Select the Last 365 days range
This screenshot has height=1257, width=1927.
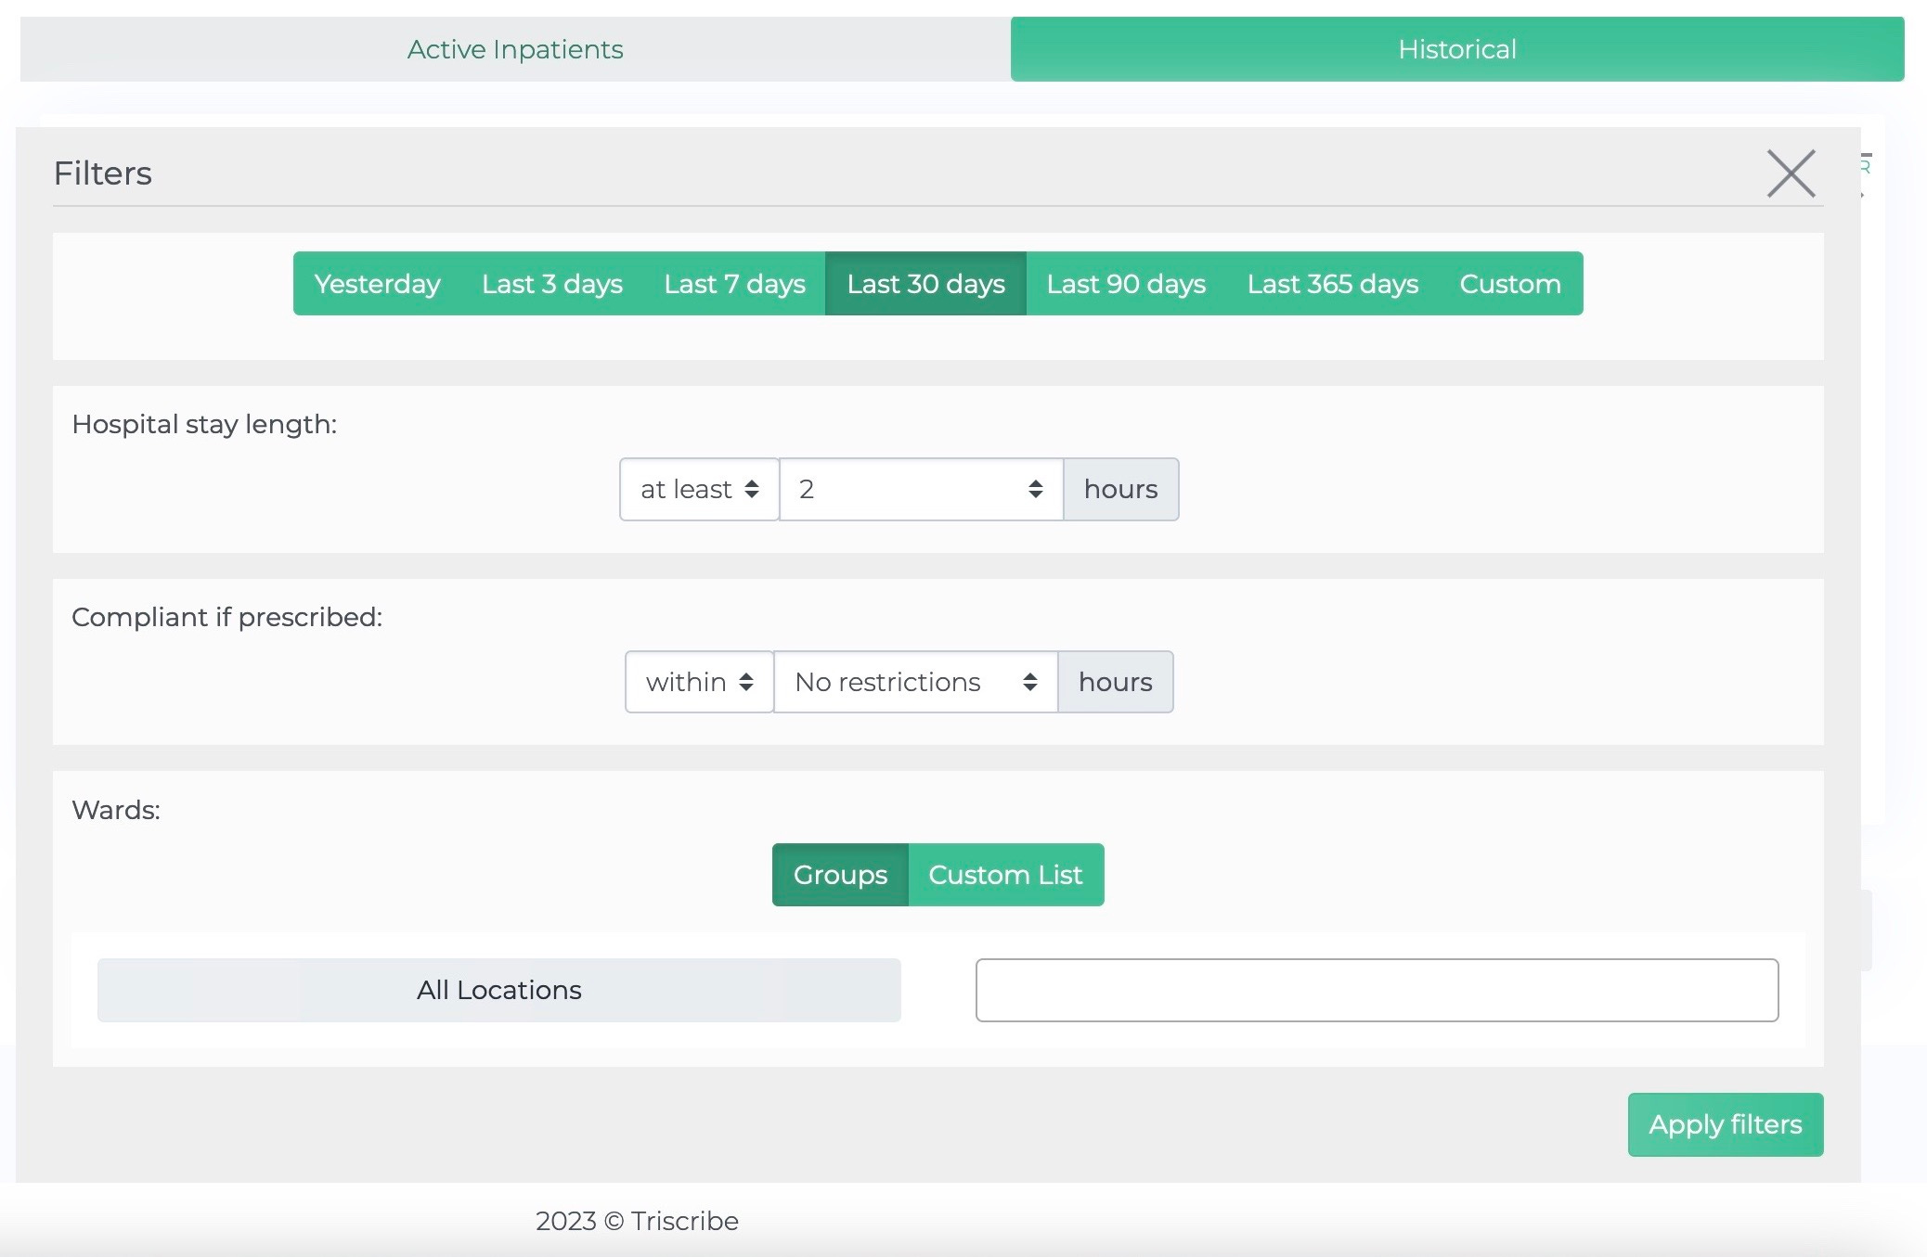click(1333, 284)
